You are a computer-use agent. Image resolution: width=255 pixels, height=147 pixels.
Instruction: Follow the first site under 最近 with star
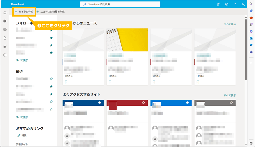click(51, 79)
